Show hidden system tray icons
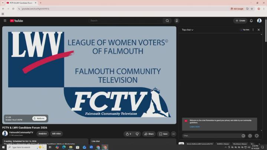Image resolution: width=267 pixels, height=150 pixels. coord(225,147)
